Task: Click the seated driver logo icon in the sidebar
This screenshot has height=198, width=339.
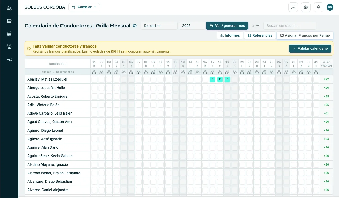Action: tap(9, 8)
